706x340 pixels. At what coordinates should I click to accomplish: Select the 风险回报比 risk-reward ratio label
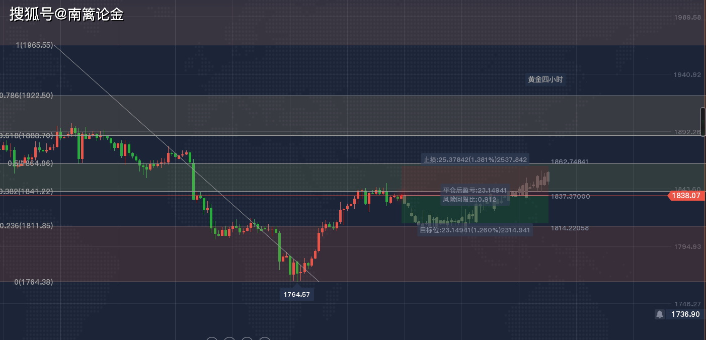click(x=469, y=200)
